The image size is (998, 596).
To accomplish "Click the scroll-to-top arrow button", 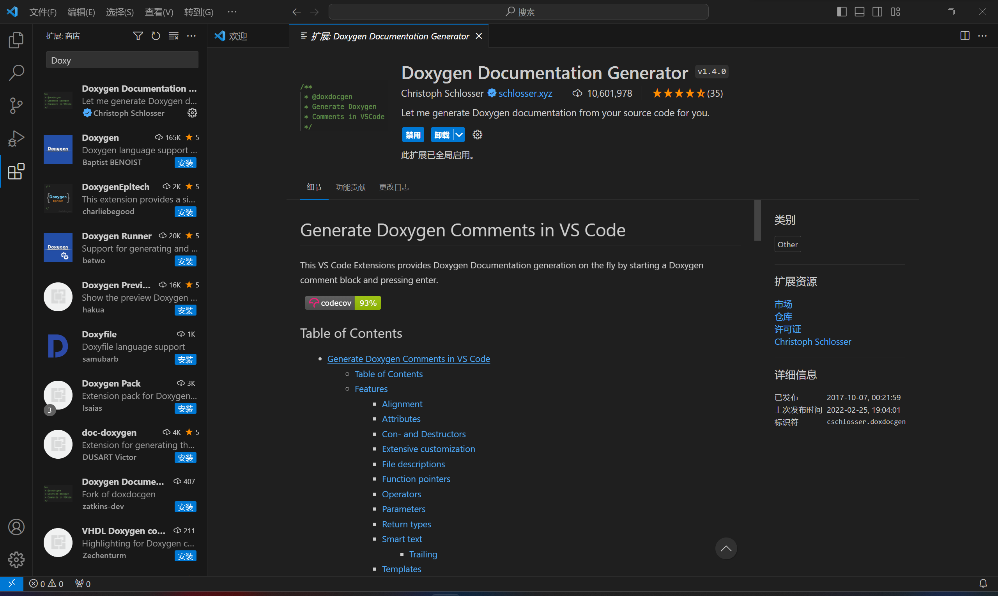I will tap(725, 549).
